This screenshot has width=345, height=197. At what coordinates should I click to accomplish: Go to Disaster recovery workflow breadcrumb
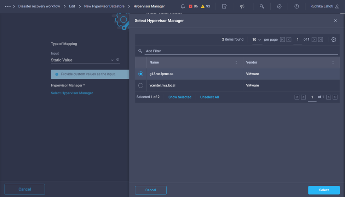pos(39,6)
